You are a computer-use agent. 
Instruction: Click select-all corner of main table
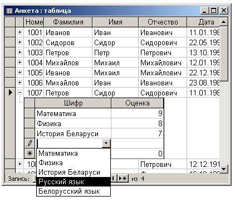10,22
